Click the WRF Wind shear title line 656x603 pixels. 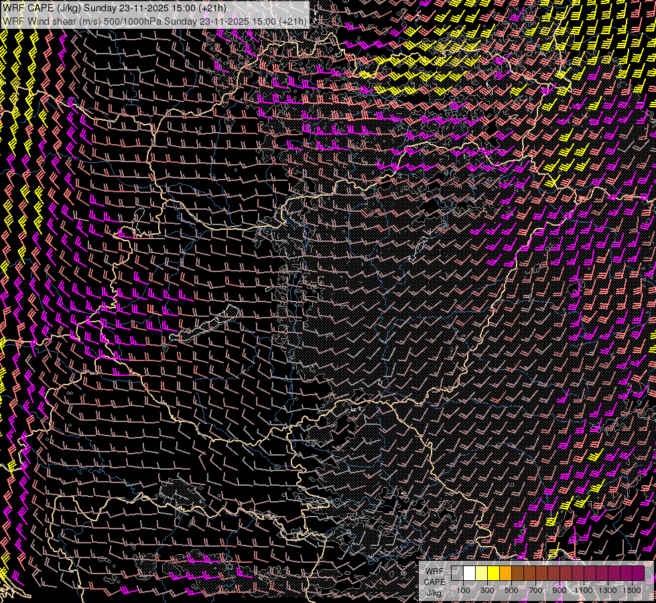pos(154,21)
